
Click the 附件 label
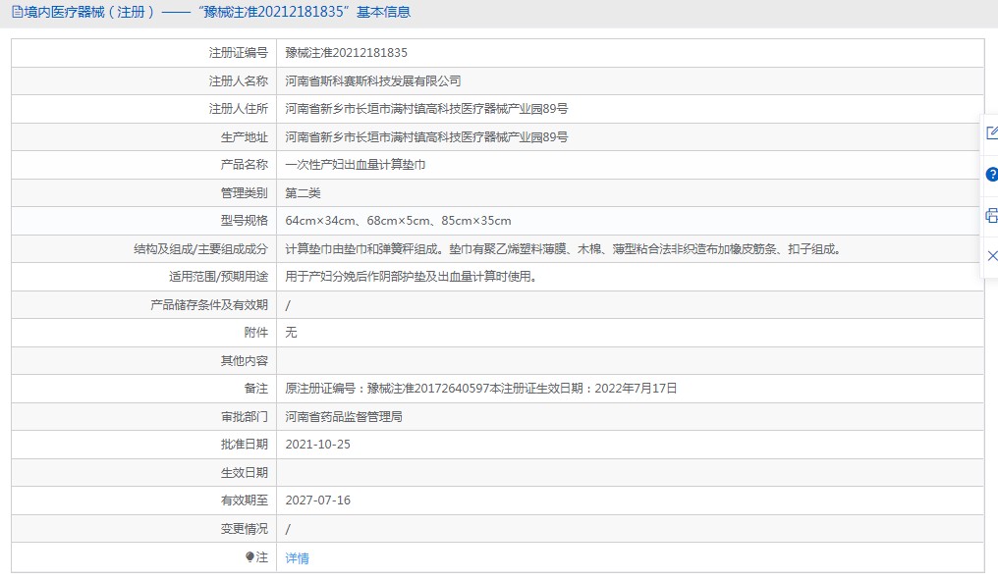coord(256,333)
